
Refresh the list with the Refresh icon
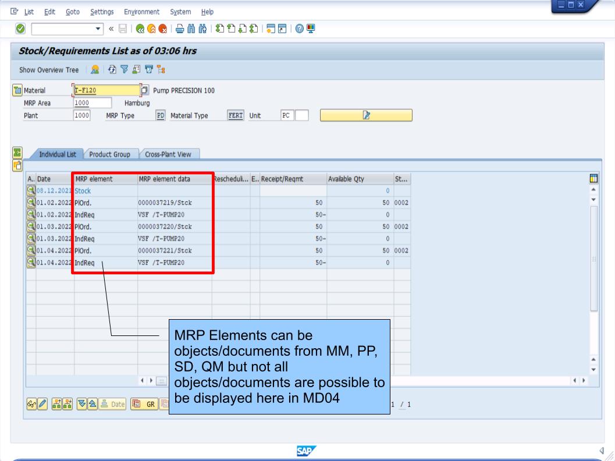(x=112, y=69)
